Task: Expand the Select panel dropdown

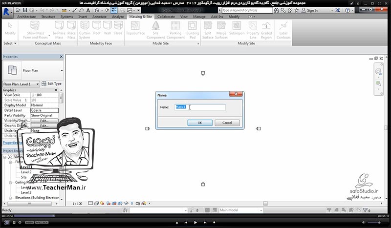Action: coord(10,43)
